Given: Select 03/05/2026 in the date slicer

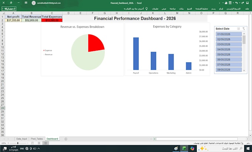Looking at the screenshot, I should pyautogui.click(x=229, y=44).
